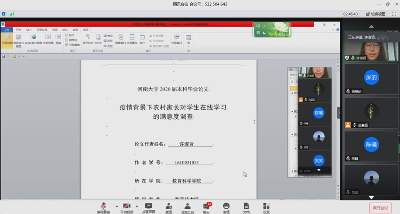Click 全部重排 arrange all
Viewport: 400px width, 214px height.
pyautogui.click(x=132, y=39)
